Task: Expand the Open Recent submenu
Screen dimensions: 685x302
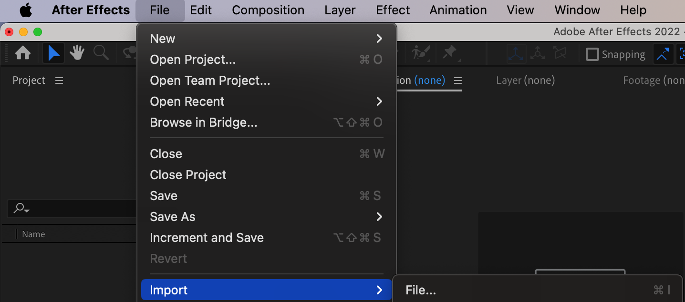Action: pos(266,101)
